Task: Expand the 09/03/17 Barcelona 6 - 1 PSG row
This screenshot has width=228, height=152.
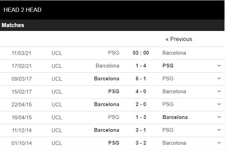Action: [219, 79]
